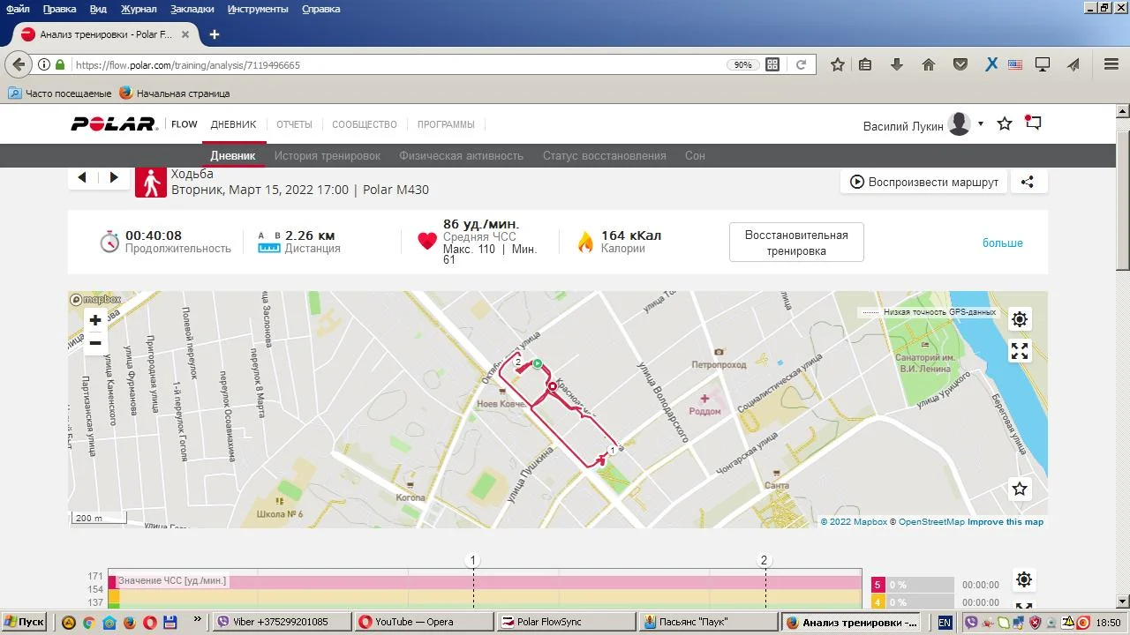Open the Improve this map link
1130x635 pixels.
(x=1006, y=522)
